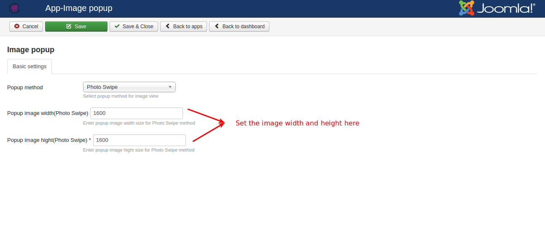Click the edit icon on green Save button
This screenshot has width=545, height=248.
point(69,27)
